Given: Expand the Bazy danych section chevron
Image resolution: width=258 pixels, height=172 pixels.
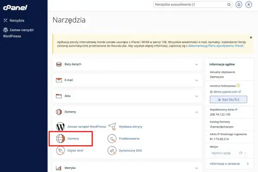Looking at the screenshot, I should (197, 65).
